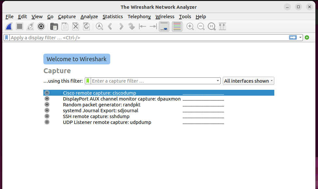This screenshot has height=189, width=318.
Task: Open settings gear for ciscodump interface
Action: tap(47, 93)
